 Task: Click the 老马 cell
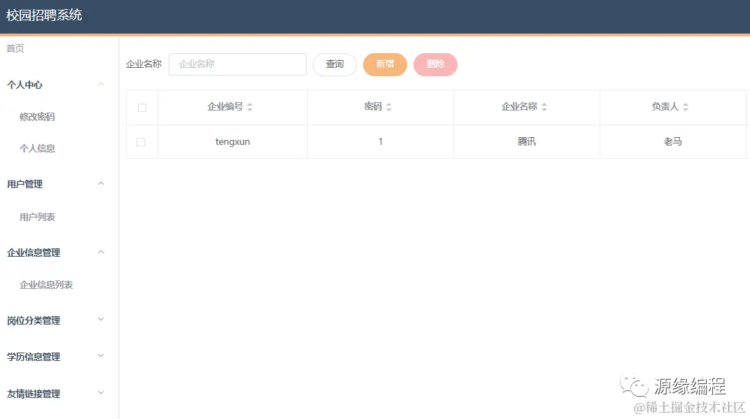[x=672, y=141]
